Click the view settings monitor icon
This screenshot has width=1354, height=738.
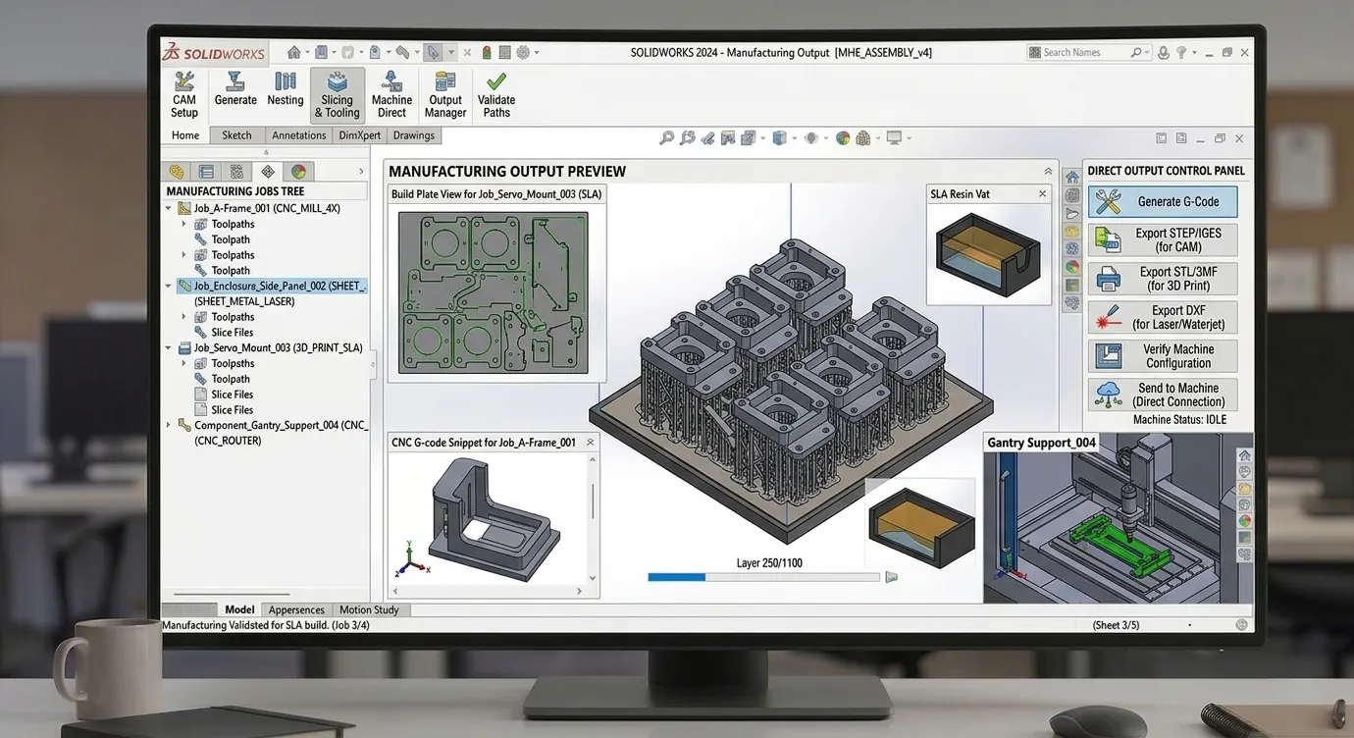click(894, 138)
